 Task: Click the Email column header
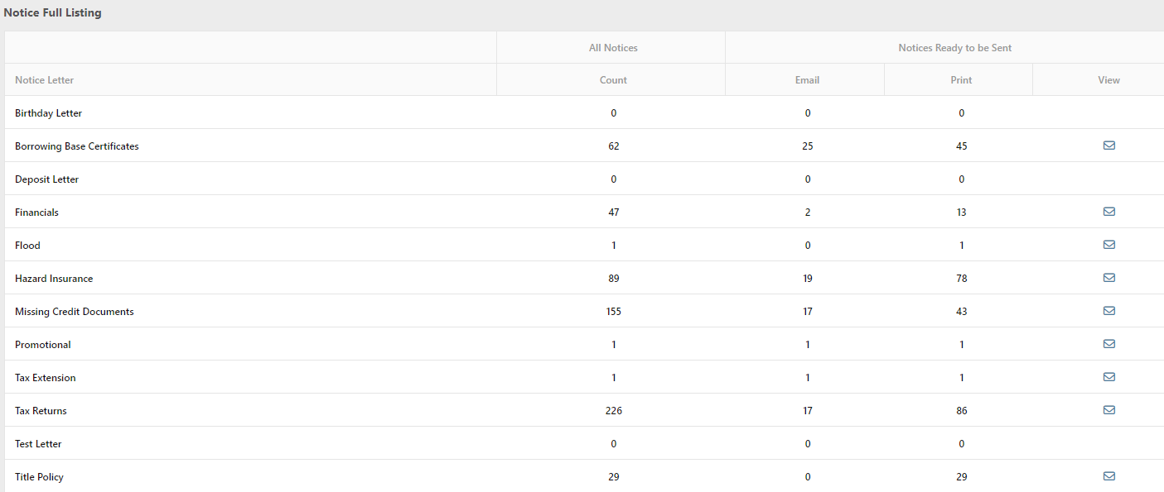(807, 80)
